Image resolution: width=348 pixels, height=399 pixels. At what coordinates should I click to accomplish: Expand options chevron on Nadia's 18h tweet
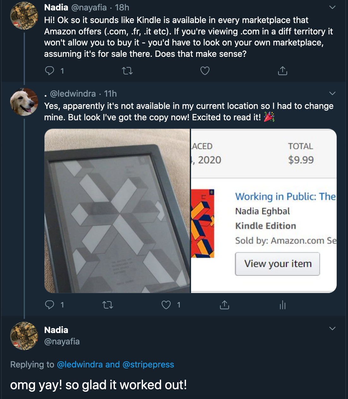[x=332, y=7]
